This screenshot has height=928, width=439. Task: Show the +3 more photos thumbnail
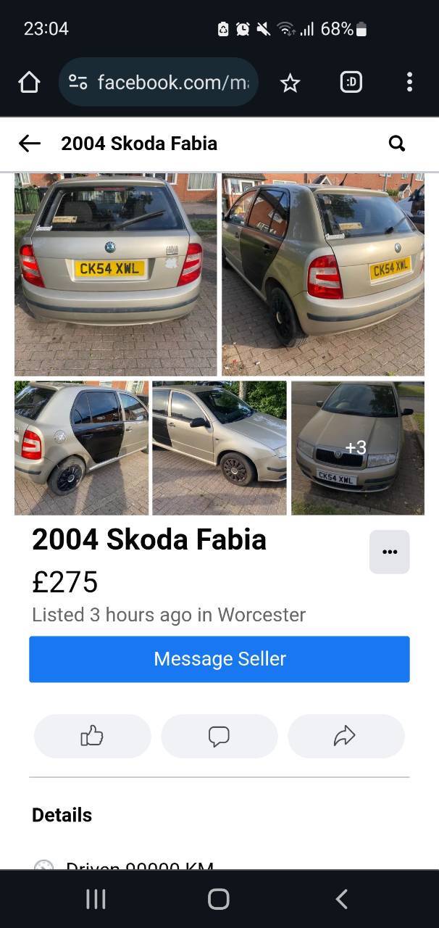(x=358, y=448)
